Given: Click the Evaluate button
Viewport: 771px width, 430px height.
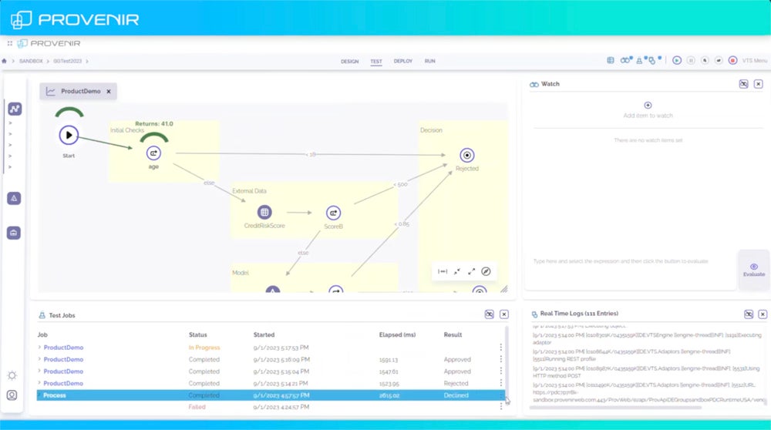Looking at the screenshot, I should [753, 269].
